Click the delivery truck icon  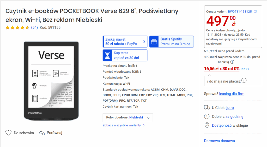207,107
